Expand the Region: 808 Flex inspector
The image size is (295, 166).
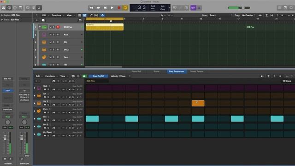tap(2, 15)
